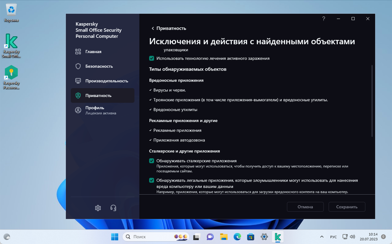
Task: Click the Рекламные приложения list entry
Action: [177, 130]
